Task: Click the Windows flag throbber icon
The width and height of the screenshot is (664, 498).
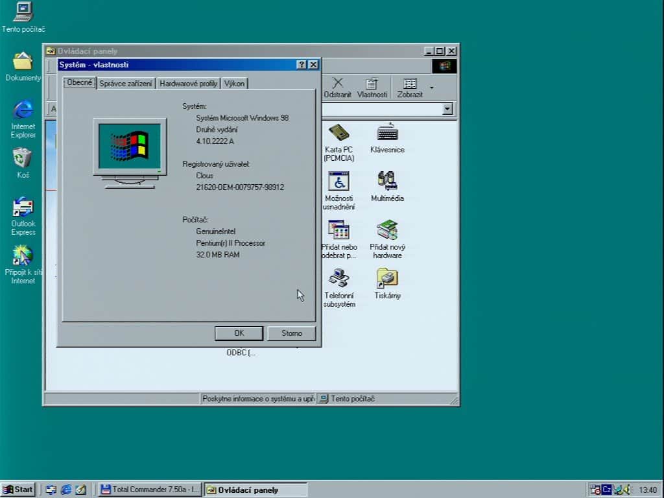Action: (444, 66)
